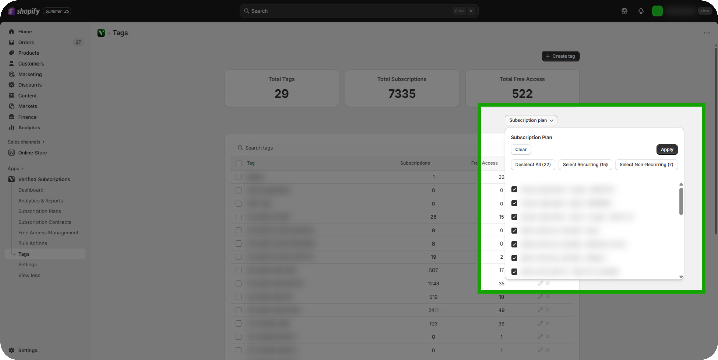Viewport: 718px width, 360px height.
Task: Click the app logo in Tags breadcrumb
Action: (101, 33)
